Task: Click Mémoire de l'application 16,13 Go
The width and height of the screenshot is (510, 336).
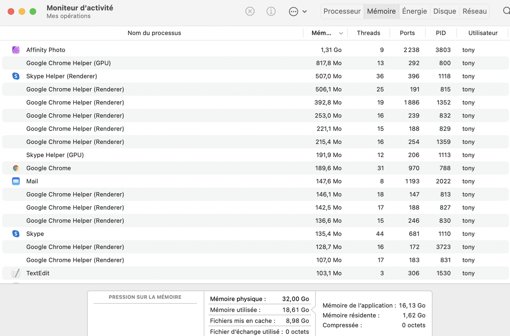Action: click(x=374, y=305)
